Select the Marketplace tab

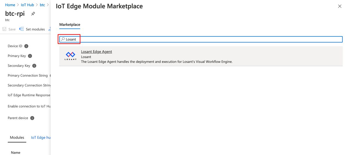click(x=70, y=24)
